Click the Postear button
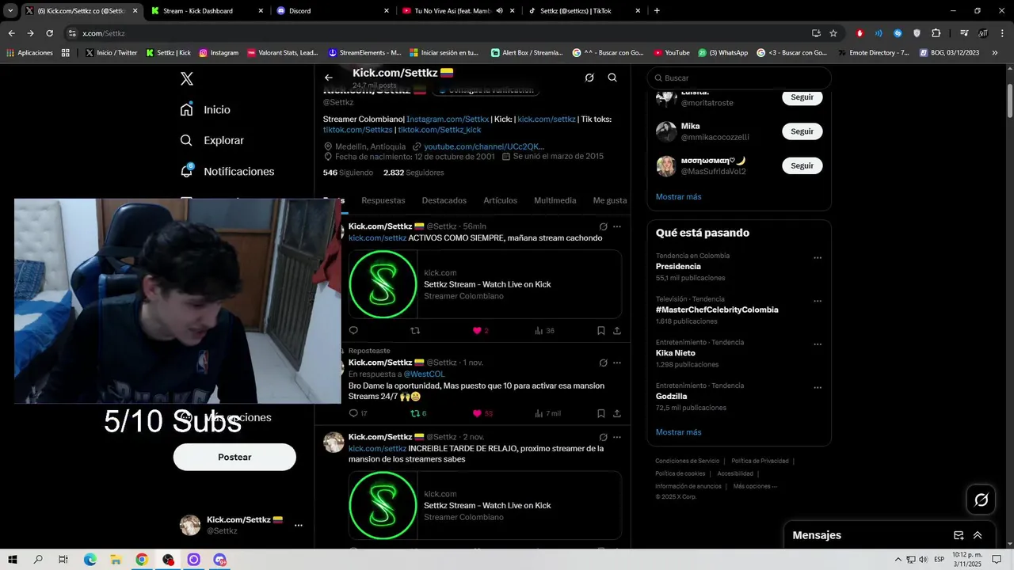The width and height of the screenshot is (1014, 570). (x=234, y=457)
